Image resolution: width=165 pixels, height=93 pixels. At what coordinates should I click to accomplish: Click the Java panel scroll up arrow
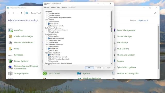tap(111, 11)
